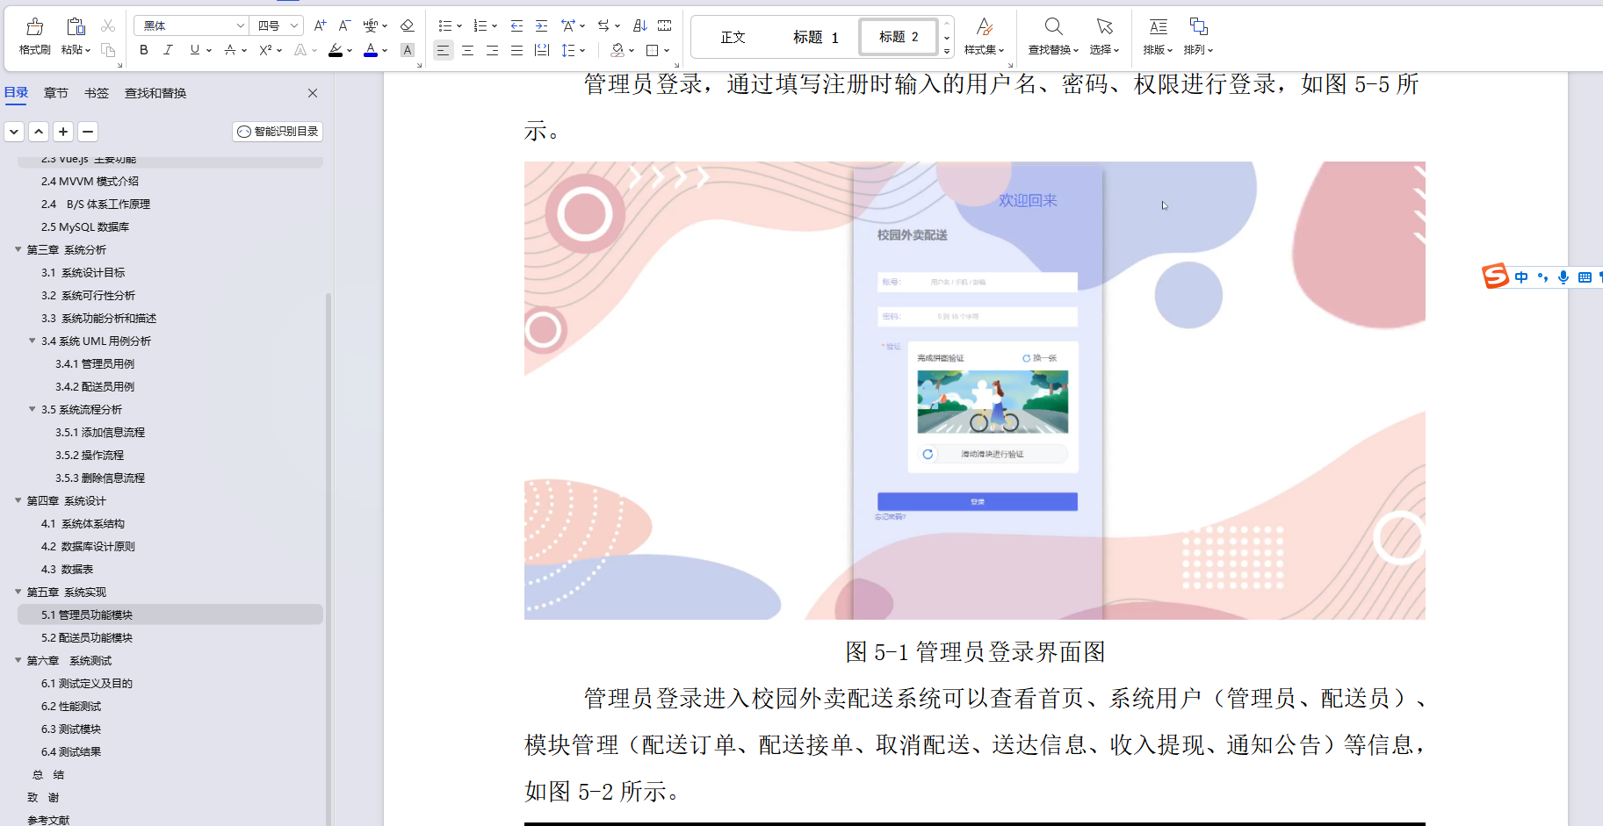
Task: Click the Copy icon below the scissors
Action: [108, 50]
